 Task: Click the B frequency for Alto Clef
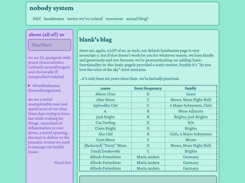point(148,134)
